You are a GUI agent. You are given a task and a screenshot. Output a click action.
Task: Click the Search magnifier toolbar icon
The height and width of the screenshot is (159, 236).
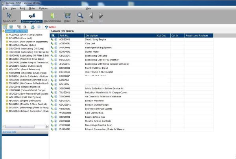80,17
